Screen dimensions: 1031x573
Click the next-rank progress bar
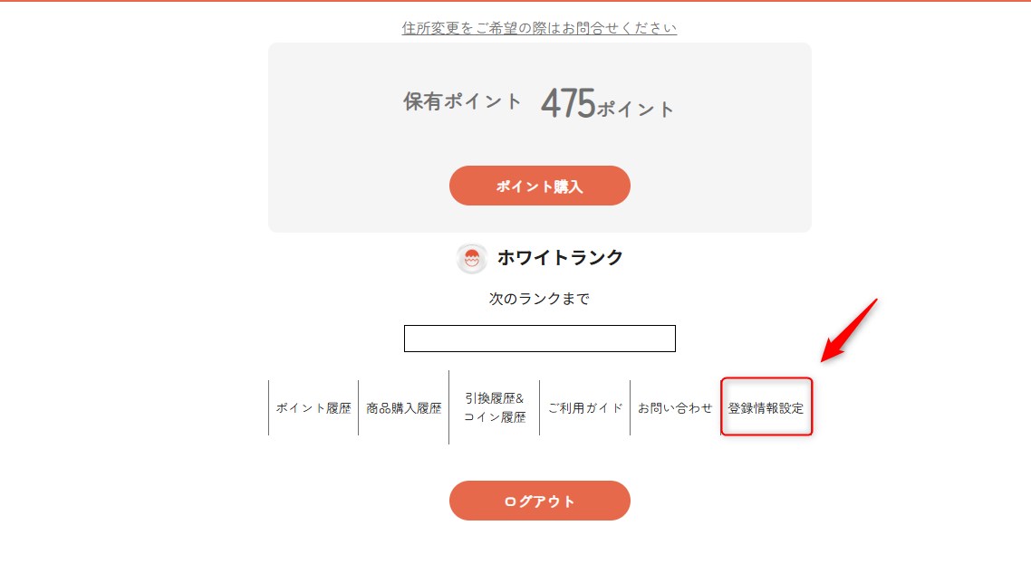point(540,339)
